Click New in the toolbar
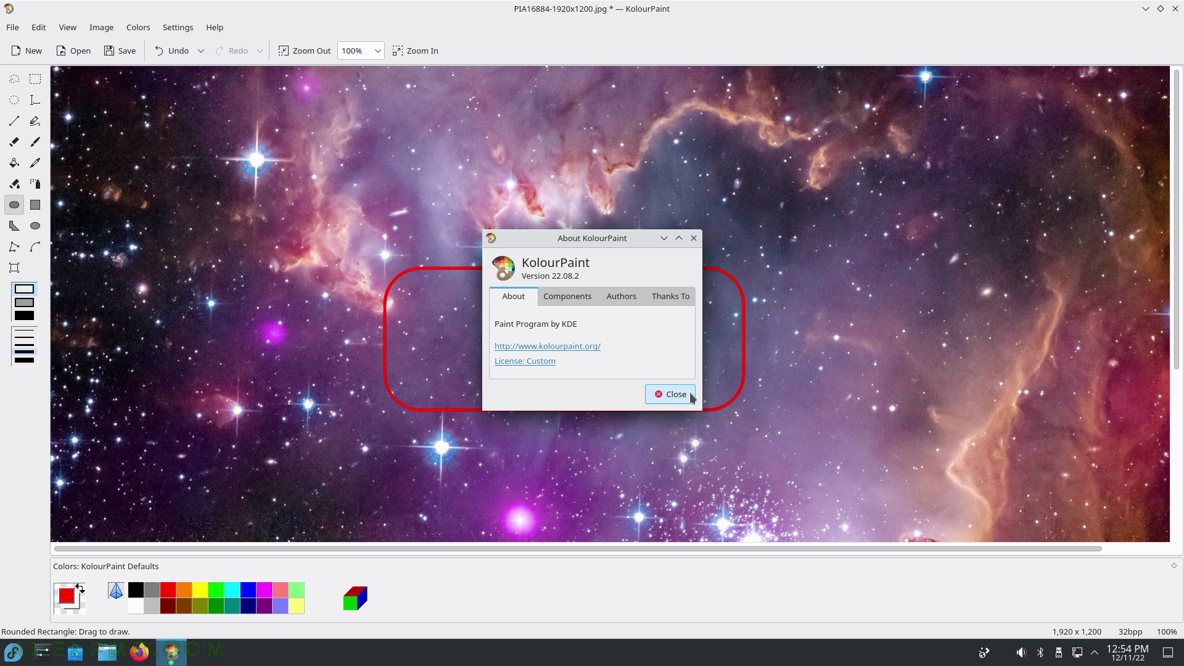The image size is (1184, 666). tap(27, 51)
